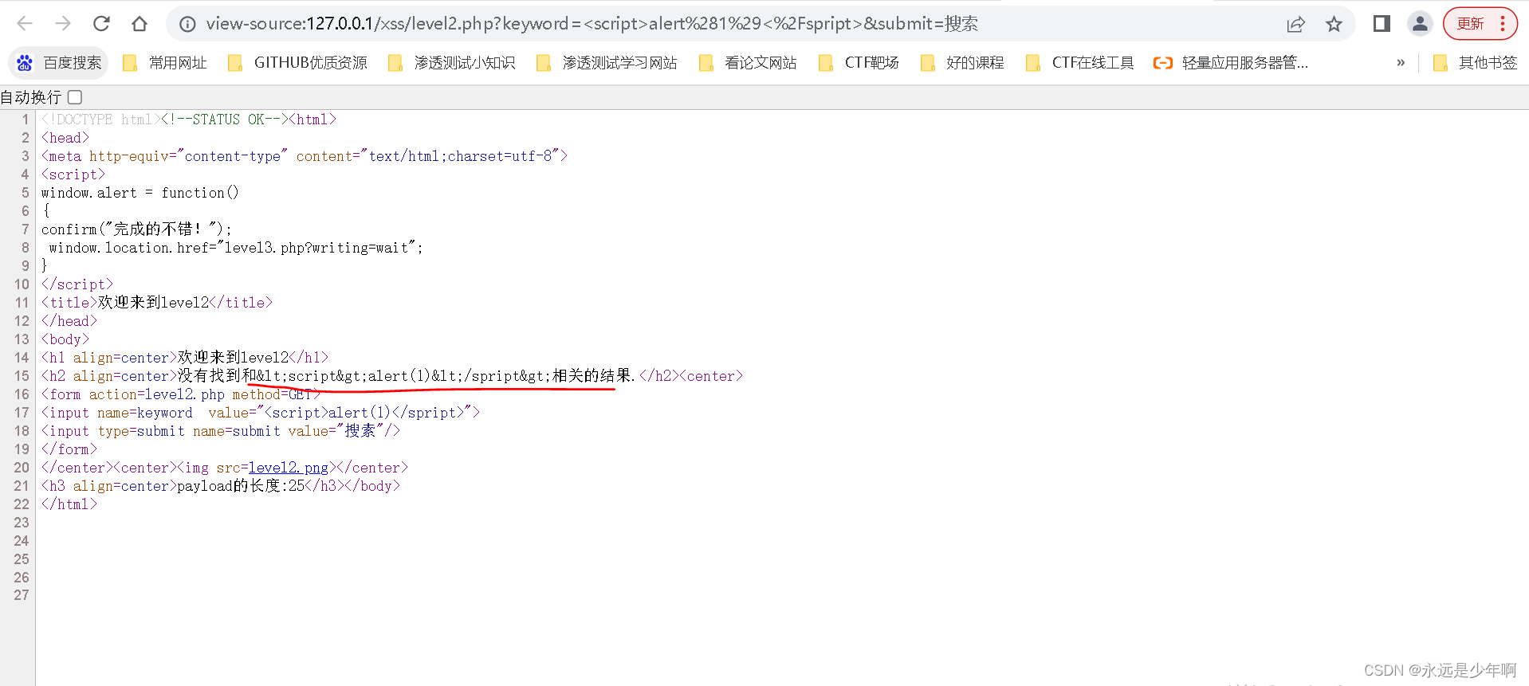Viewport: 1529px width, 686px height.
Task: Click the text 'window.alert = function()'
Action: tap(140, 193)
